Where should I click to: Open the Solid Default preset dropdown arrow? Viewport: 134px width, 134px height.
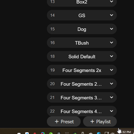pos(112,56)
